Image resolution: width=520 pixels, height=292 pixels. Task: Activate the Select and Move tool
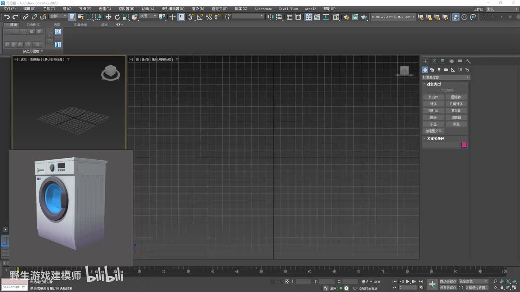pyautogui.click(x=108, y=17)
